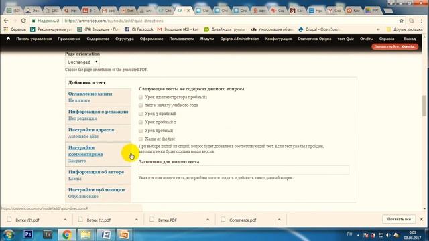Open File Explorer taskbar icon
This screenshot has height=241, width=429.
tap(86, 234)
